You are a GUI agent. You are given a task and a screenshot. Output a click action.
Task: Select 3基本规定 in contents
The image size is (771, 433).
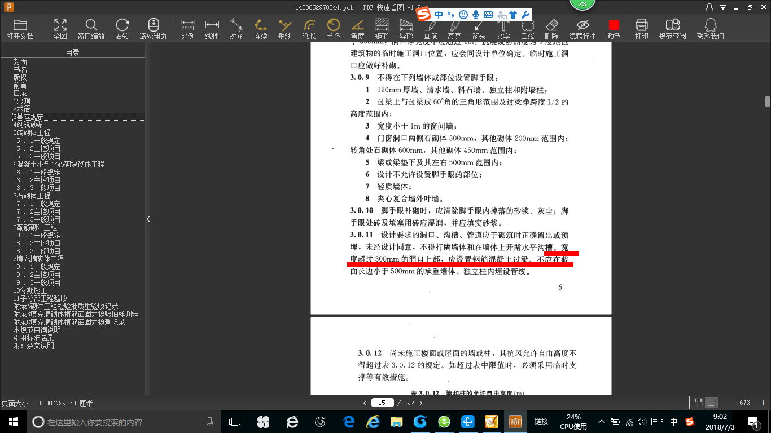[78, 117]
